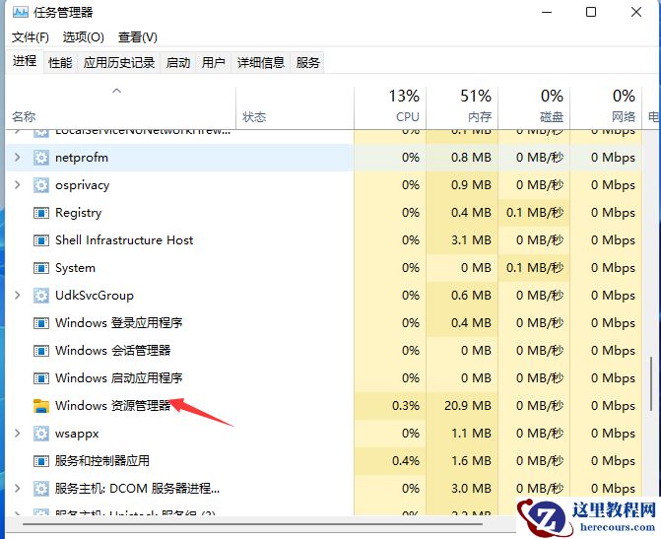Screen dimensions: 661x539
Task: Select the osprivacy process name
Action: click(82, 185)
